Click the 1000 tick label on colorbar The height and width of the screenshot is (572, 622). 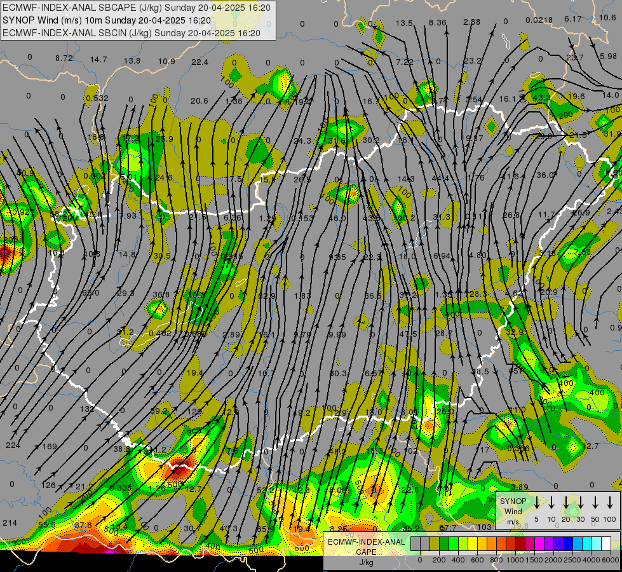515,560
